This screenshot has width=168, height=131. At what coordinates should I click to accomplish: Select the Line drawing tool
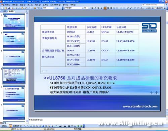pyautogui.click(x=25, y=126)
